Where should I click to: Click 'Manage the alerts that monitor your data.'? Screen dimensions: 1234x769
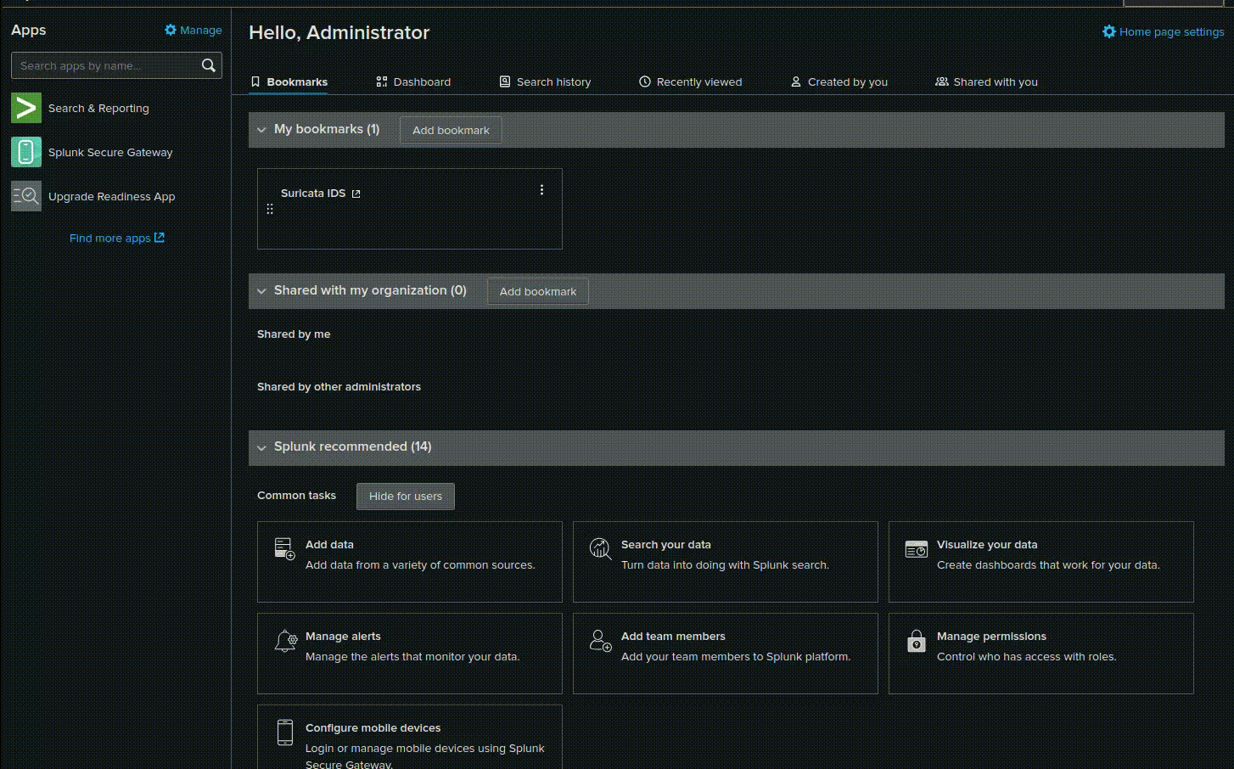pos(412,656)
